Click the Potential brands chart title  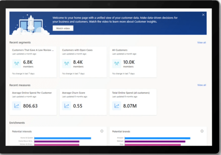coord(121,131)
